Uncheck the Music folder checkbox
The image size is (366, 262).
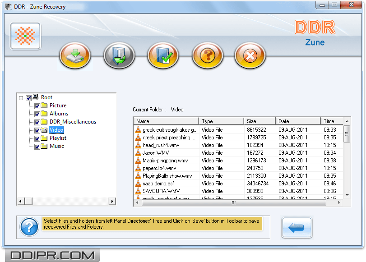pos(37,147)
